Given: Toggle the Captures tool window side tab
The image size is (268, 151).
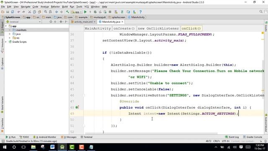Looking at the screenshot, I should (x=2, y=63).
